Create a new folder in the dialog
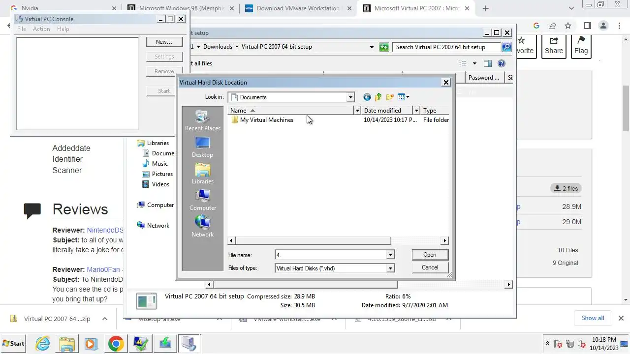Screen dimensions: 630x354 [390, 97]
